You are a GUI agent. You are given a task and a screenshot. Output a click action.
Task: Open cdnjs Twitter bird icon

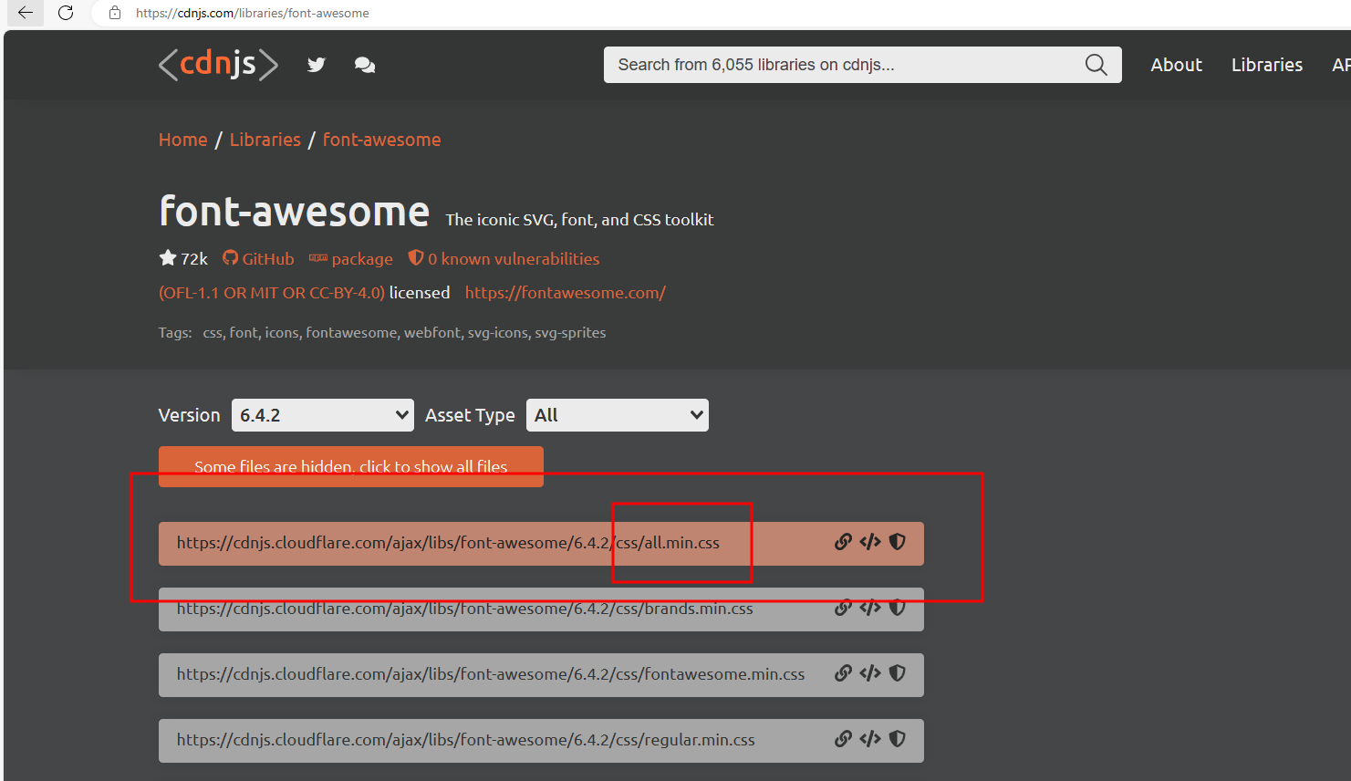(x=317, y=65)
